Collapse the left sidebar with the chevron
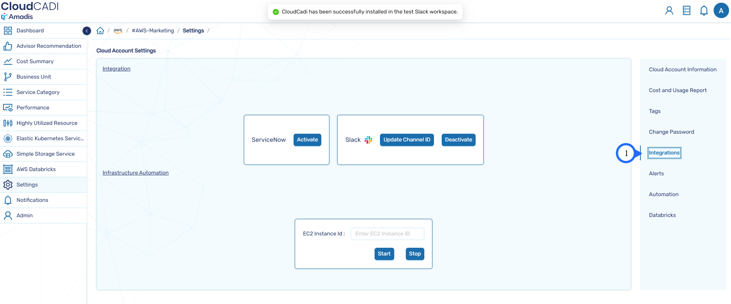 86,30
